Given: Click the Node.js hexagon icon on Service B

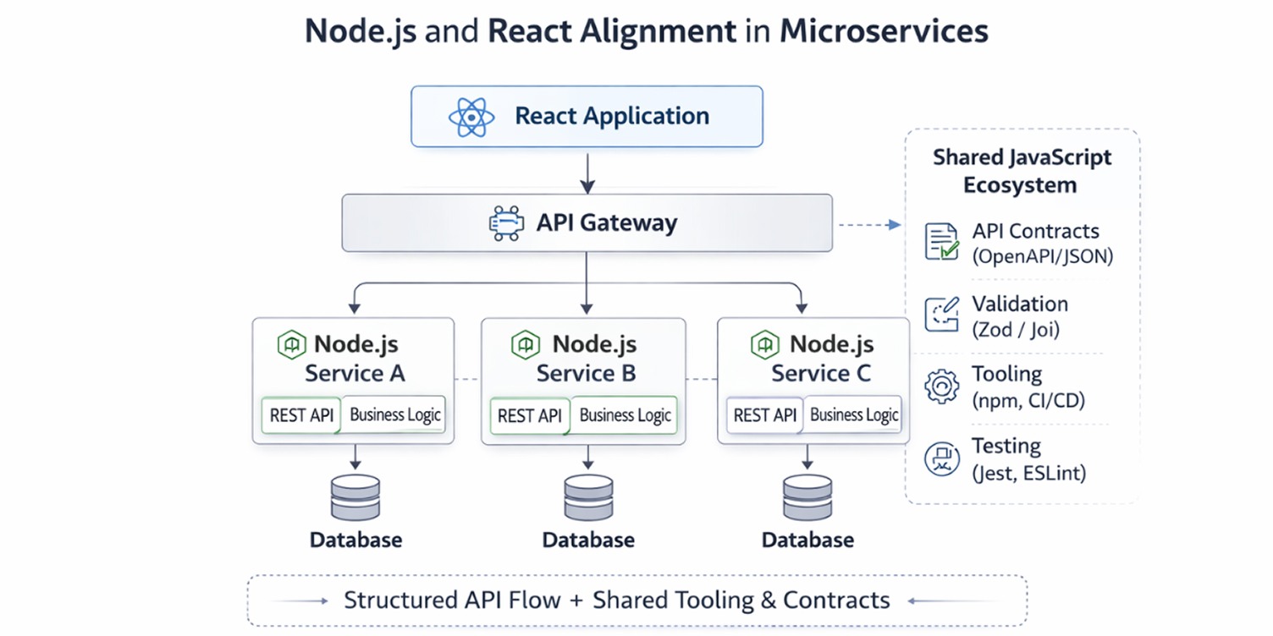Looking at the screenshot, I should [525, 344].
